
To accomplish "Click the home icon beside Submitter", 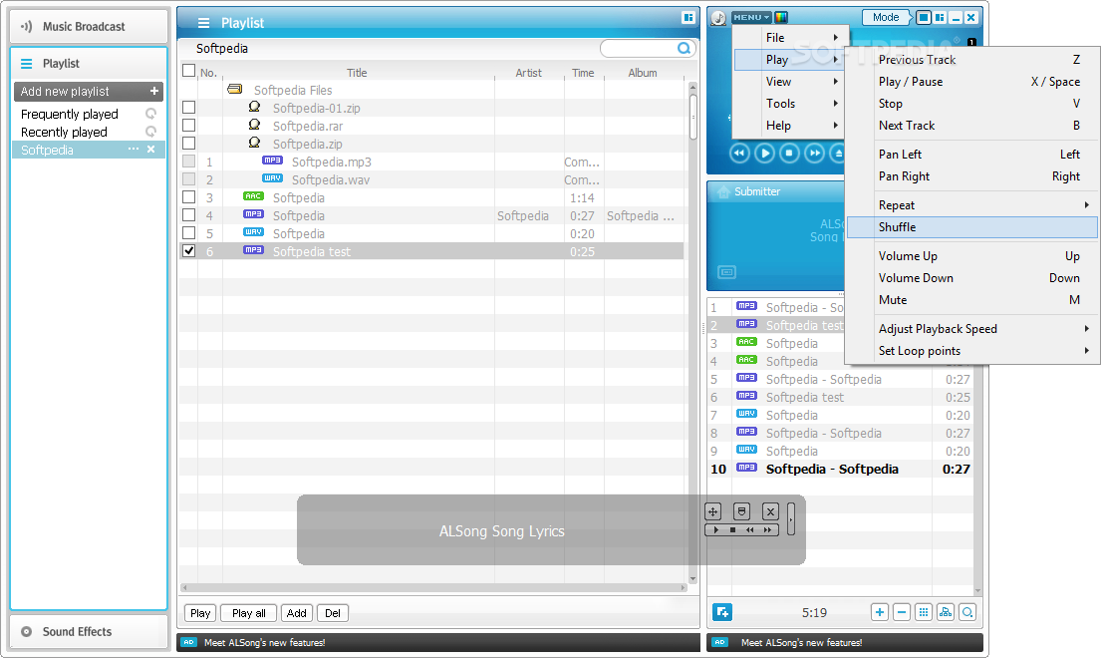I will click(723, 191).
